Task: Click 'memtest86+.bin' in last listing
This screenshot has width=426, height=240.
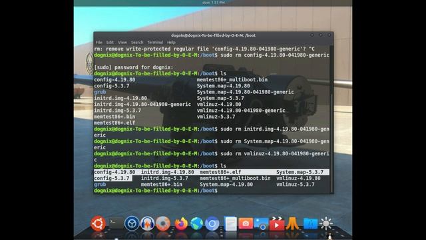Action: [161, 185]
